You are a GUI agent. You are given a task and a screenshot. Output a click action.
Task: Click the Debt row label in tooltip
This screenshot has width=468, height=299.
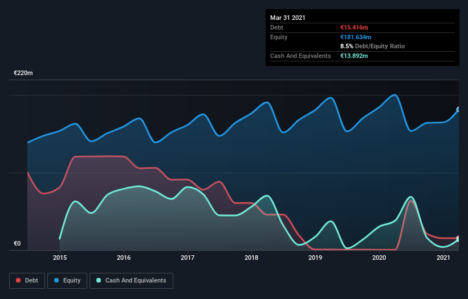tap(276, 27)
